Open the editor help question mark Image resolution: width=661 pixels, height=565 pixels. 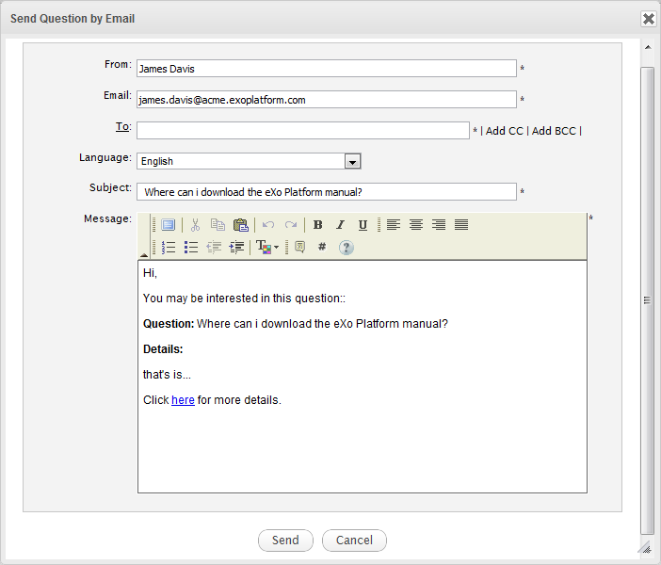346,248
